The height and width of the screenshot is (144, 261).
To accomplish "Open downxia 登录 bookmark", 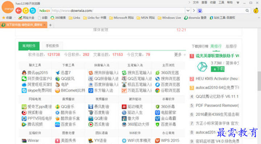I will point(195,18).
